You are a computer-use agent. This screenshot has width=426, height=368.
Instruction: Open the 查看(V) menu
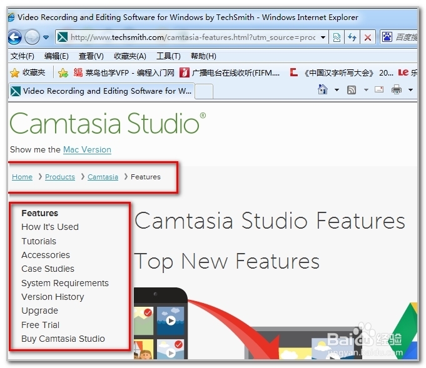(91, 56)
